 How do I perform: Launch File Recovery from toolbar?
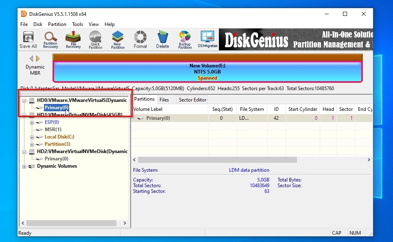click(73, 40)
